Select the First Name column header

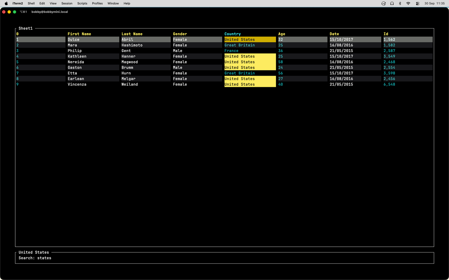79,34
